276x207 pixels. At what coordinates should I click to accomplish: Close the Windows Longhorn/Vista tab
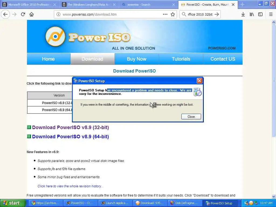pyautogui.click(x=114, y=5)
